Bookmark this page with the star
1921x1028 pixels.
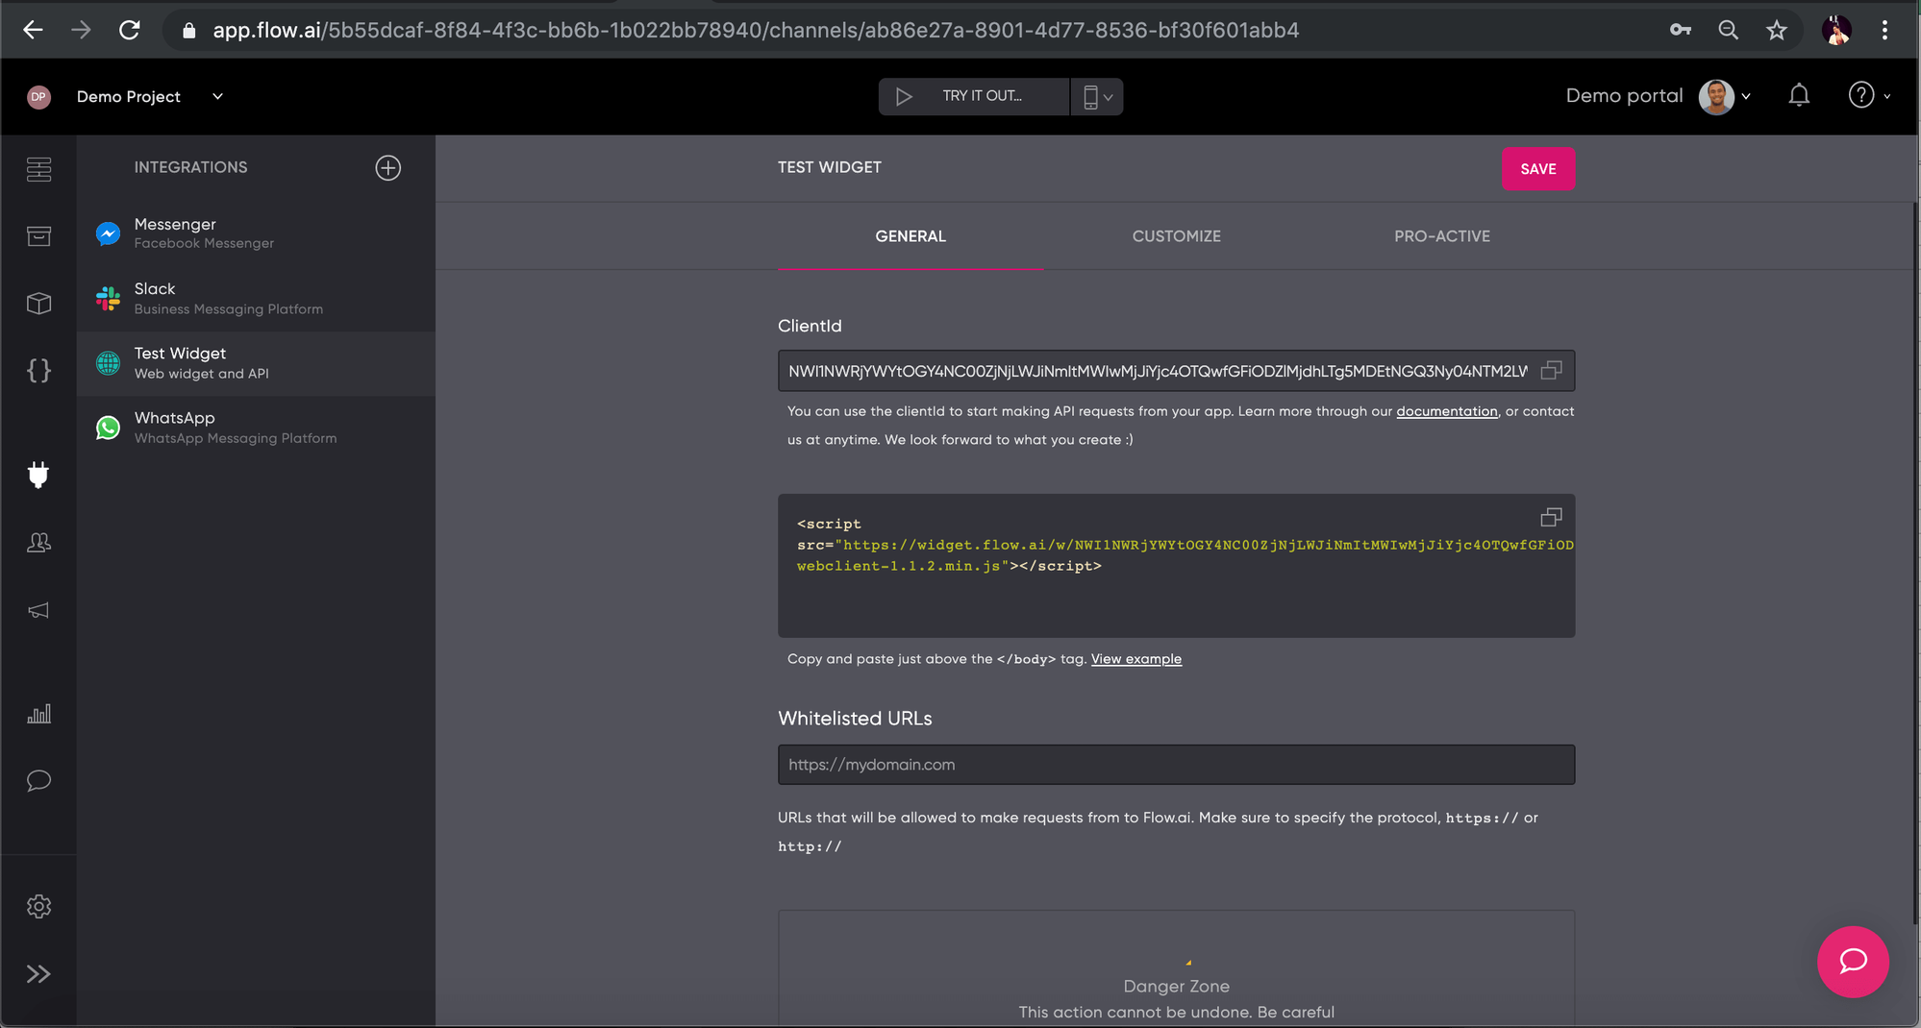pyautogui.click(x=1777, y=30)
